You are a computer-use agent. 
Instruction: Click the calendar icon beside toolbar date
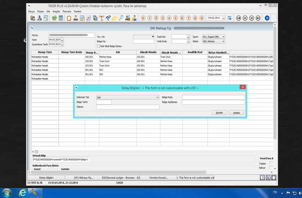click(x=230, y=18)
